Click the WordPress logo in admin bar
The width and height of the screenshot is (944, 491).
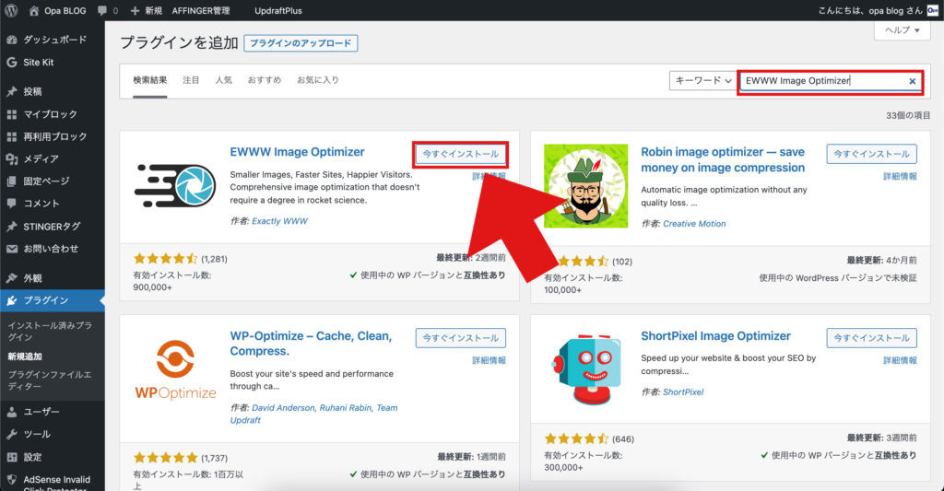point(11,10)
